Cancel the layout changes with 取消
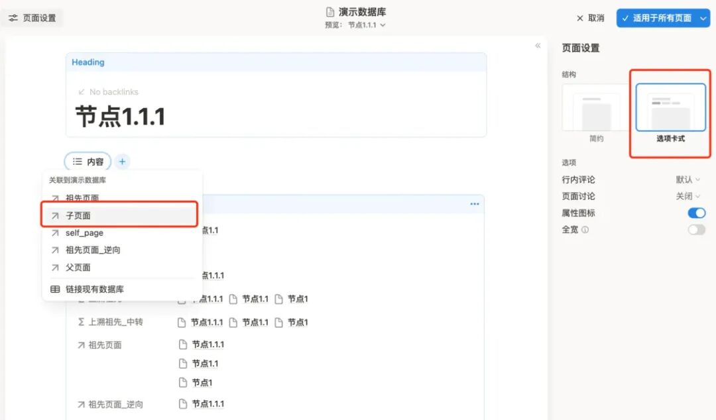 click(x=590, y=19)
